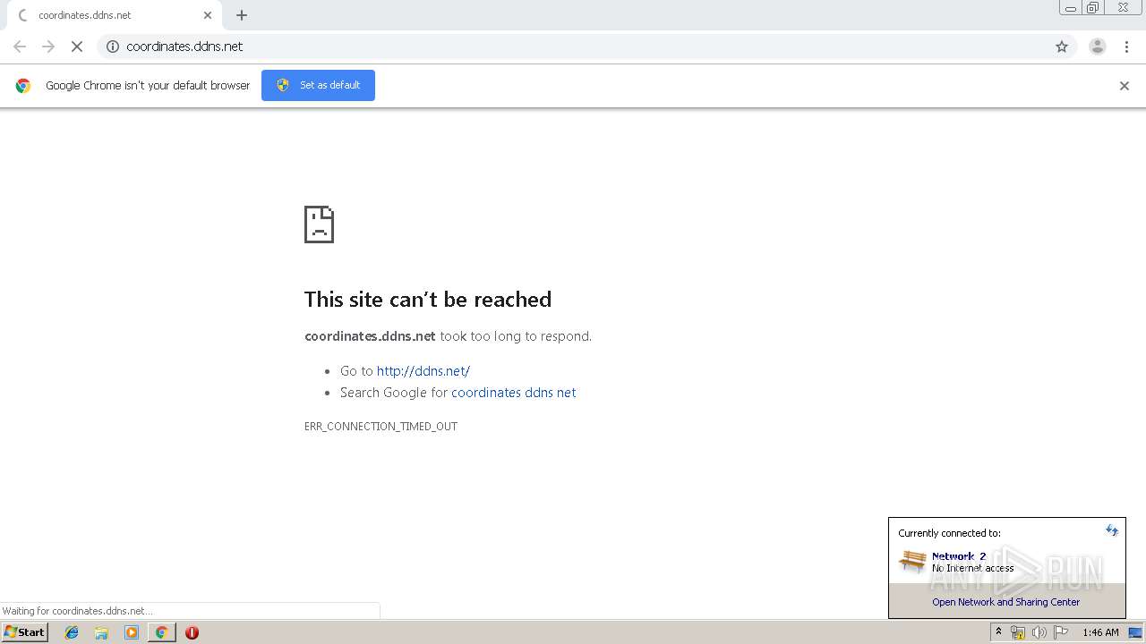The image size is (1146, 644).
Task: Click the 1:46 AM system clock
Action: point(1100,632)
